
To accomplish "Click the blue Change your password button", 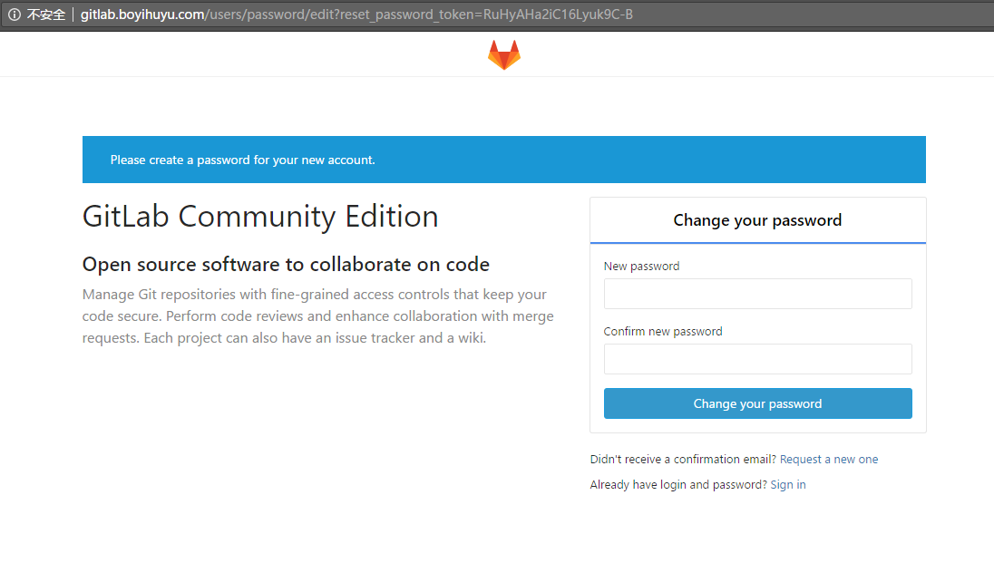I will 757,403.
